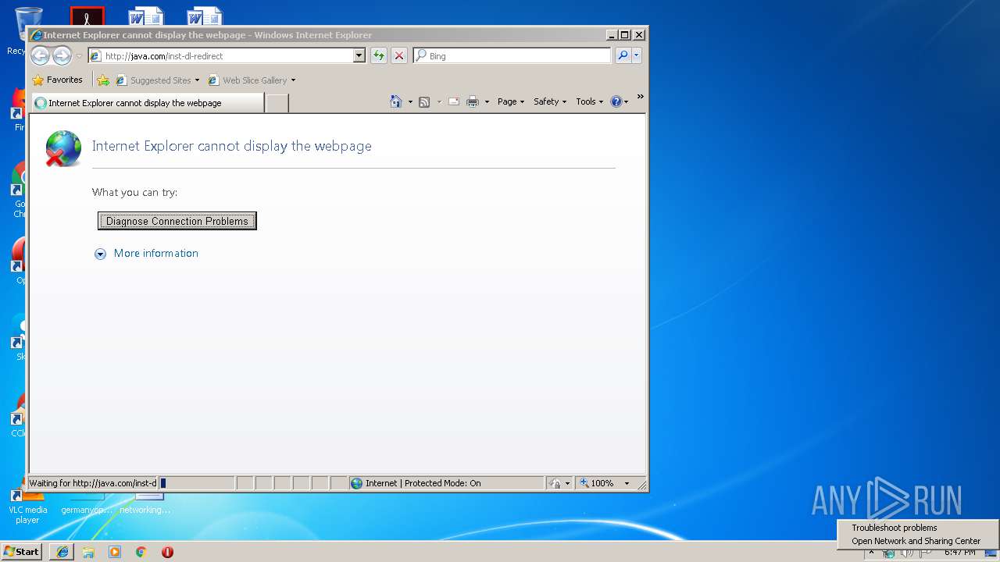Open the Help question mark menu

coord(619,101)
